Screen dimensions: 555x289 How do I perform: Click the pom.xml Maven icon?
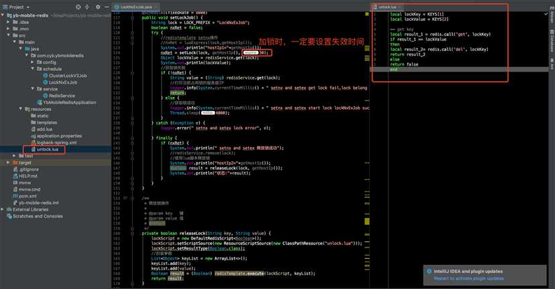click(x=15, y=196)
